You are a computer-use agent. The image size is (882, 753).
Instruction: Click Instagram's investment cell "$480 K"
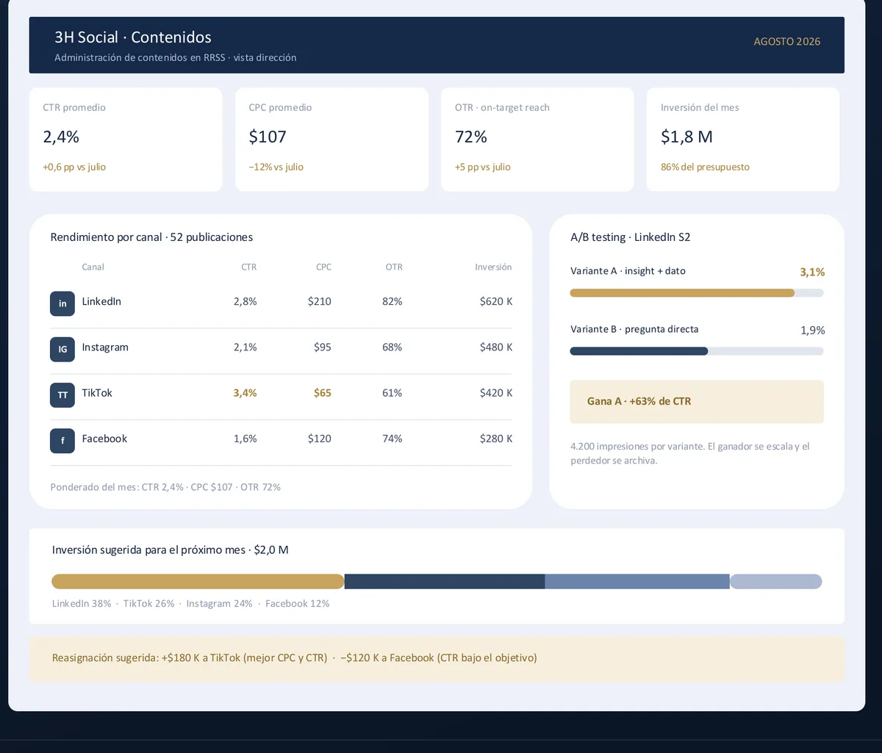[496, 347]
